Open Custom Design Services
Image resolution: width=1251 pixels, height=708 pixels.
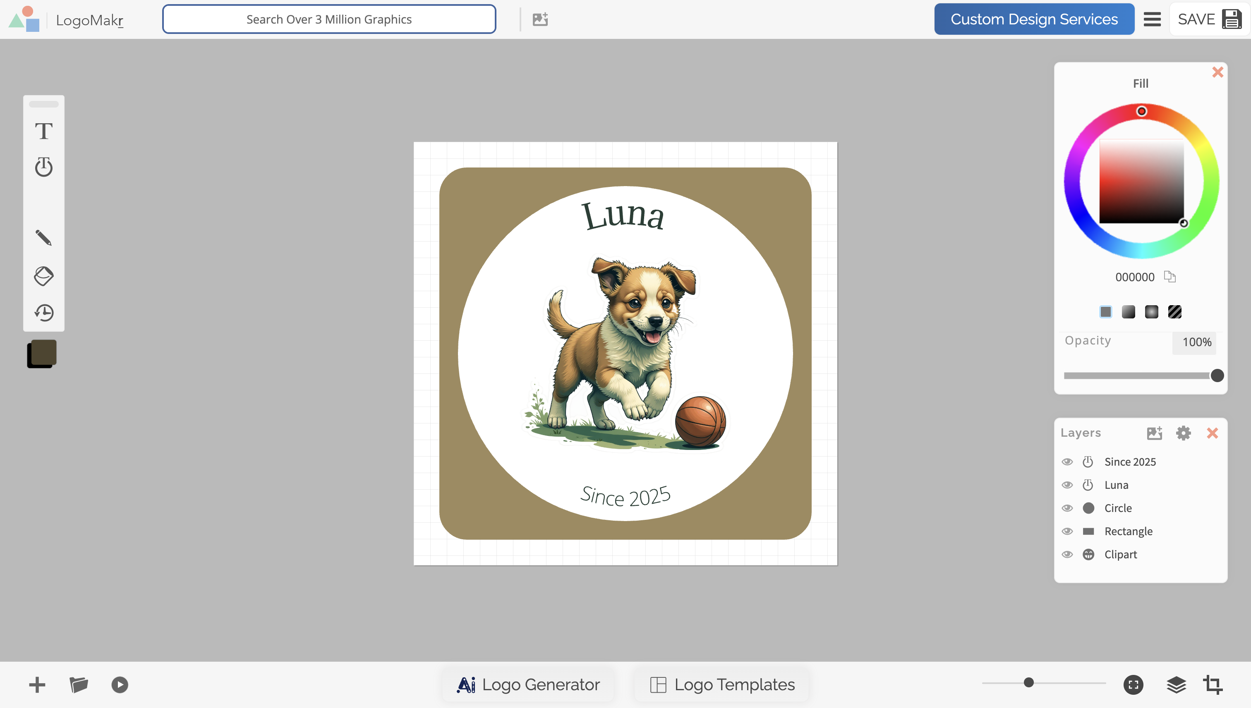1034,19
